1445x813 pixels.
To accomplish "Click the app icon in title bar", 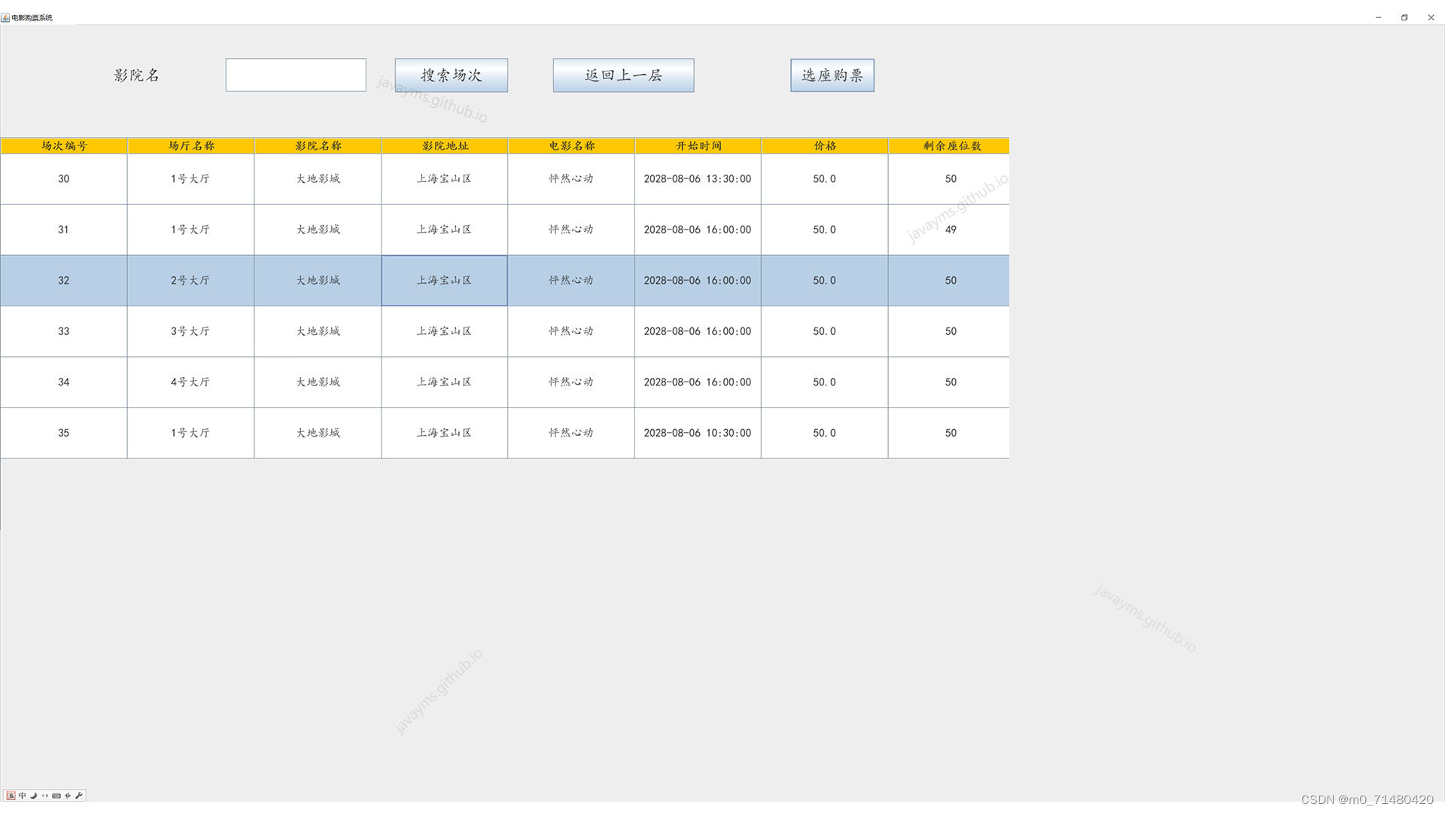I will (5, 17).
